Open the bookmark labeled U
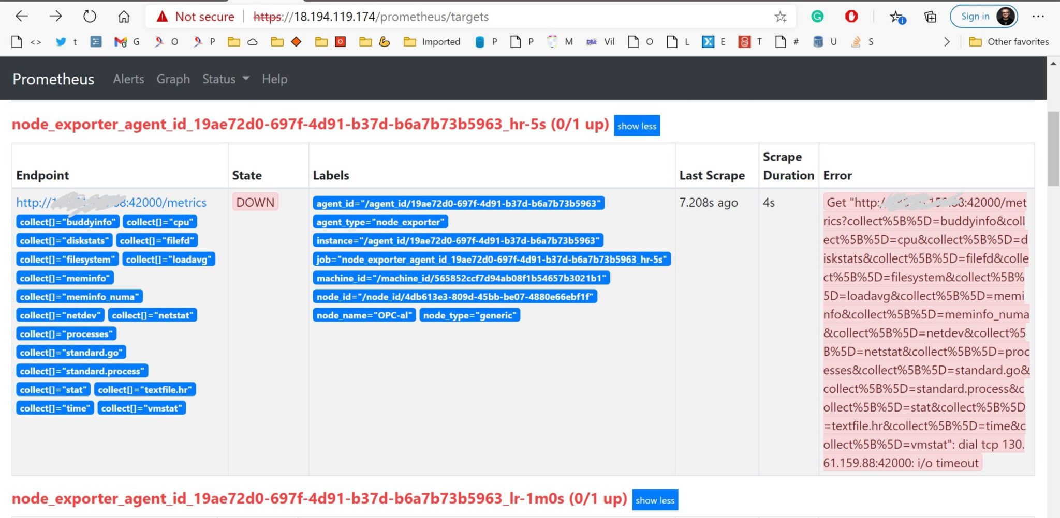This screenshot has height=518, width=1060. coord(825,42)
